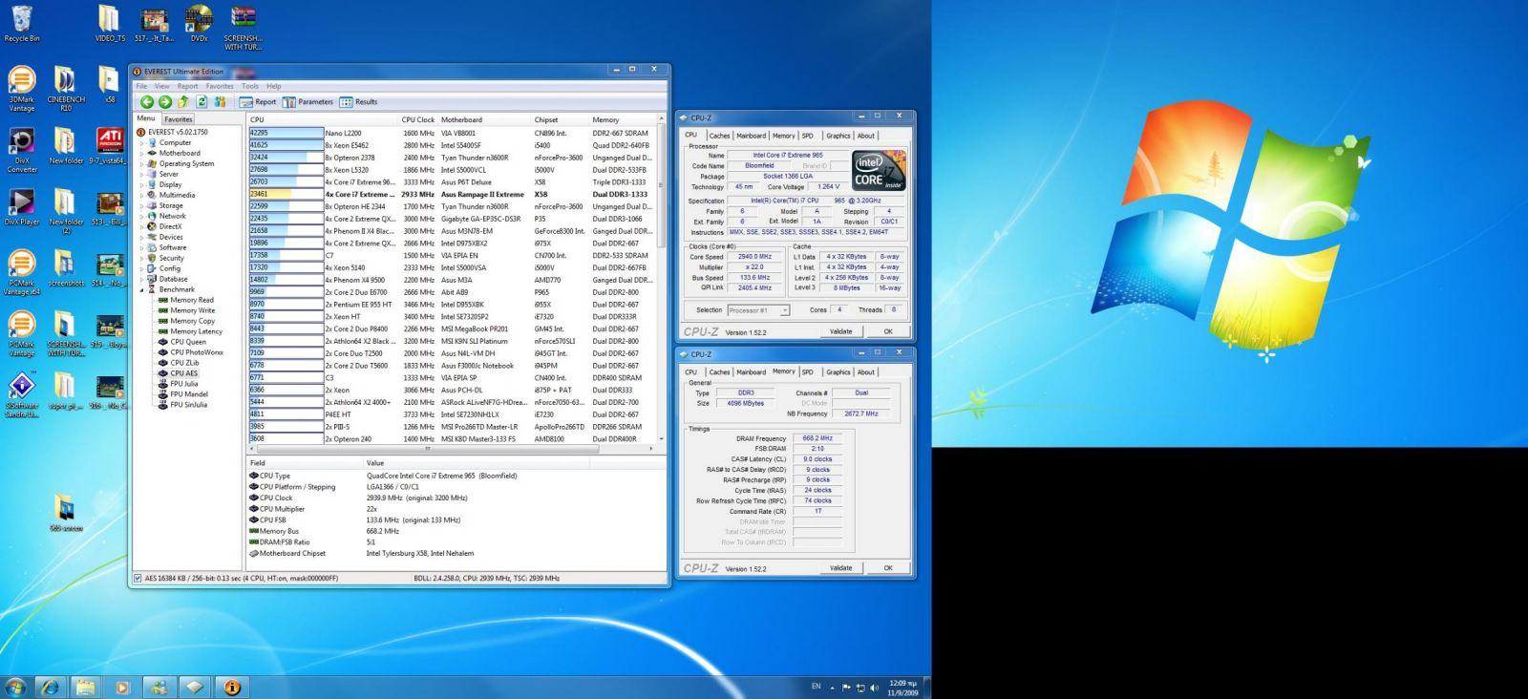This screenshot has height=699, width=1528.
Task: Click the Up level arrow icon in EVEREST
Action: coord(182,102)
